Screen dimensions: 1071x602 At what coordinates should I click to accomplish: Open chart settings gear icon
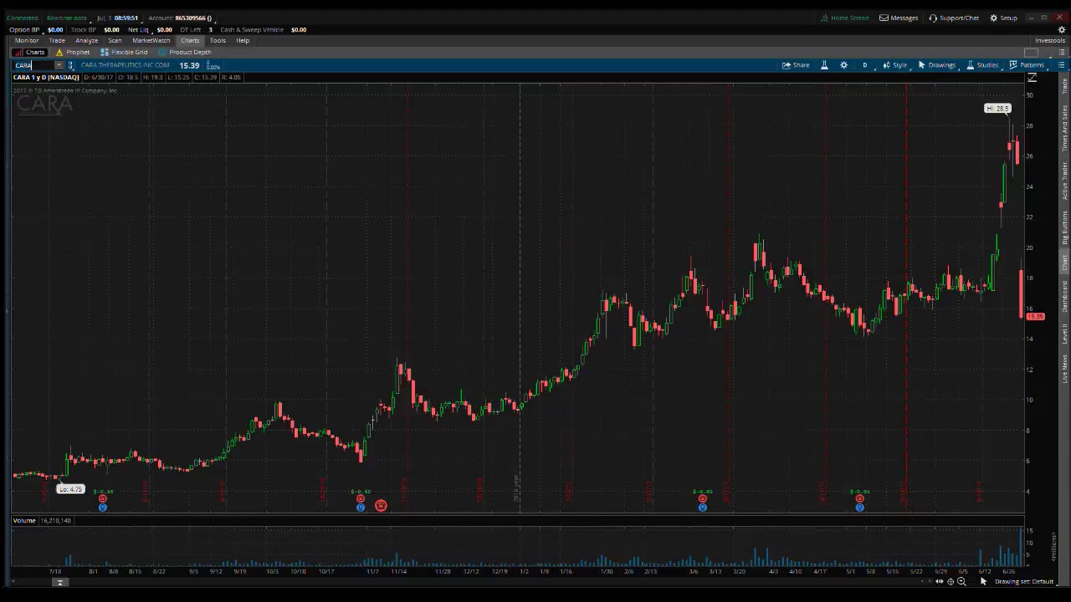click(x=843, y=65)
